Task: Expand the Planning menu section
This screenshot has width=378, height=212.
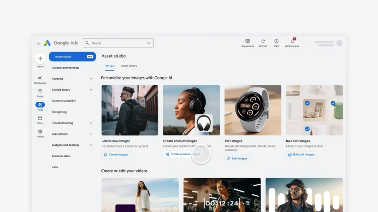Action: (91, 79)
